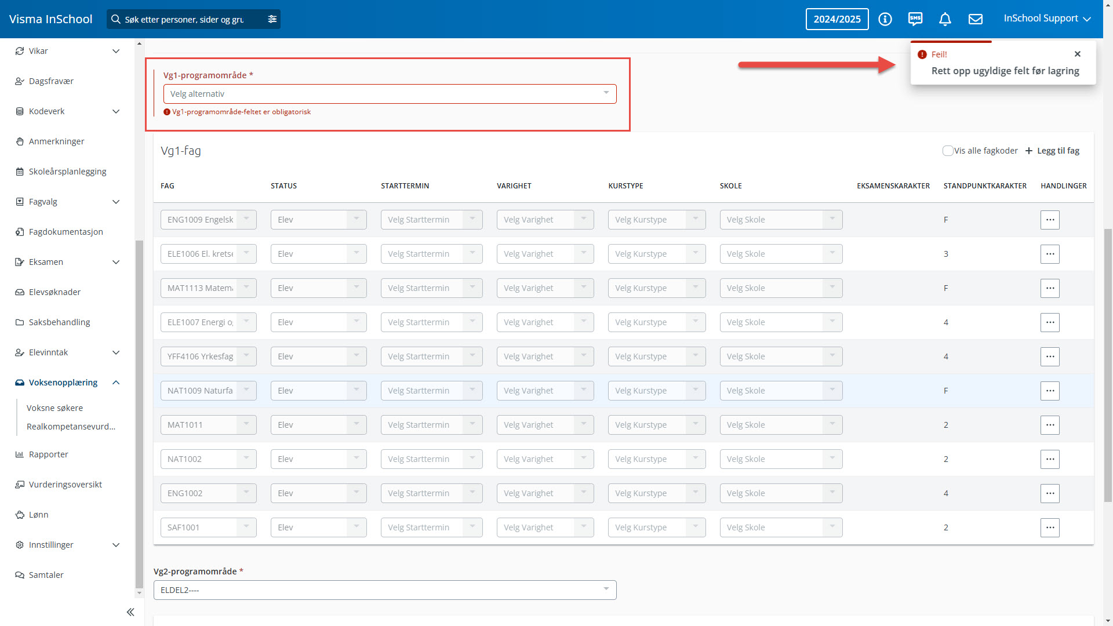Open the SMS message icon
Viewport: 1113px width, 626px height.
tap(915, 19)
